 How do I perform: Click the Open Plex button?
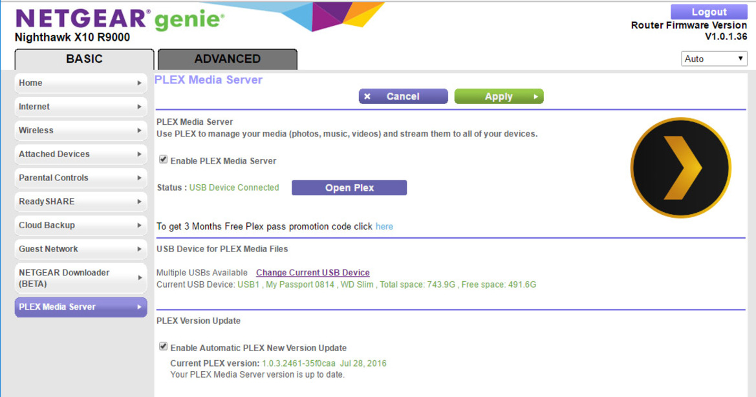349,188
